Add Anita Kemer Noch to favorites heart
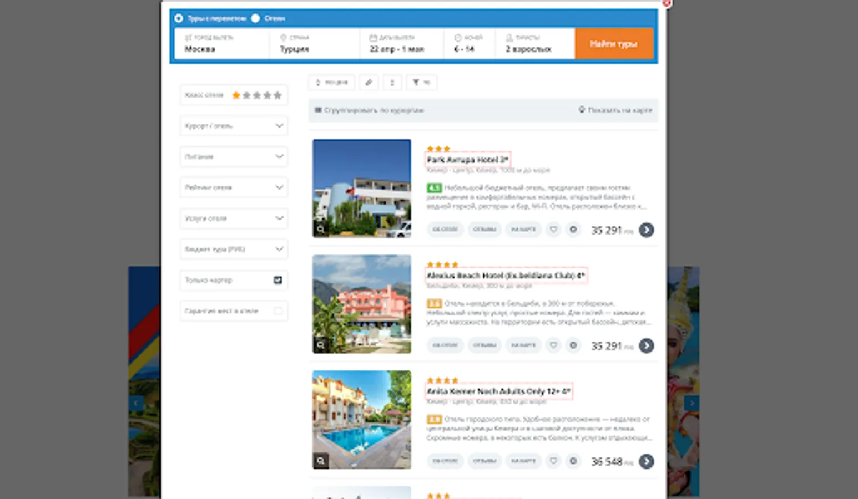 coord(553,461)
